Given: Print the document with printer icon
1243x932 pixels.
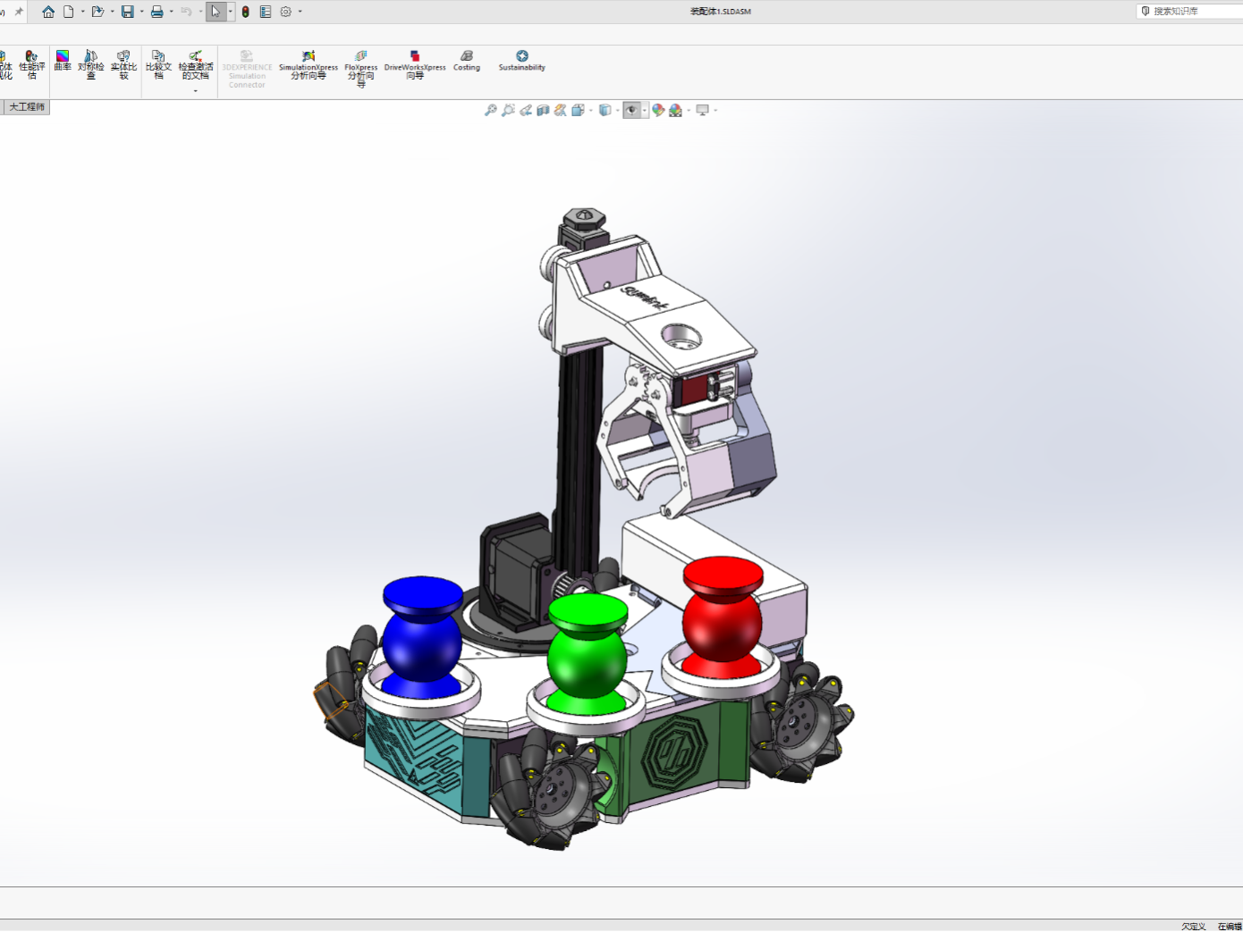Looking at the screenshot, I should click(157, 12).
